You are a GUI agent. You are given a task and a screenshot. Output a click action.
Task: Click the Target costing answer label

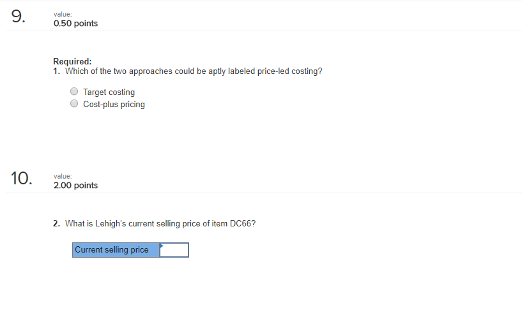point(109,92)
